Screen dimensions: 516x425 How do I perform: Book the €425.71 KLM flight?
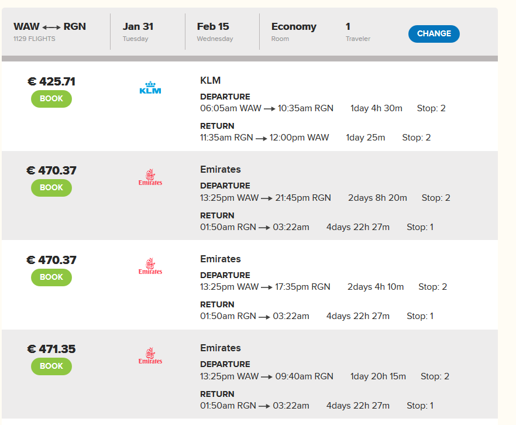[51, 99]
